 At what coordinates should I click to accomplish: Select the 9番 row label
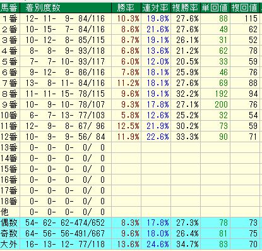pos(9,105)
